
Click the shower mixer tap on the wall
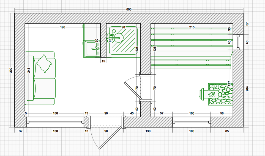click(x=110, y=35)
